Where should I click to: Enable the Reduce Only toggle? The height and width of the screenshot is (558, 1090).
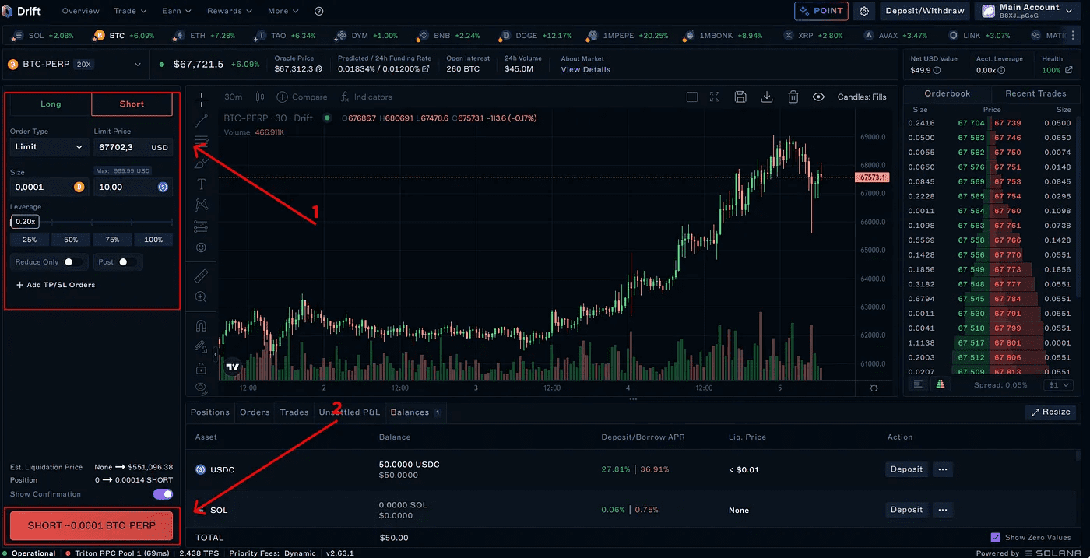click(x=73, y=262)
